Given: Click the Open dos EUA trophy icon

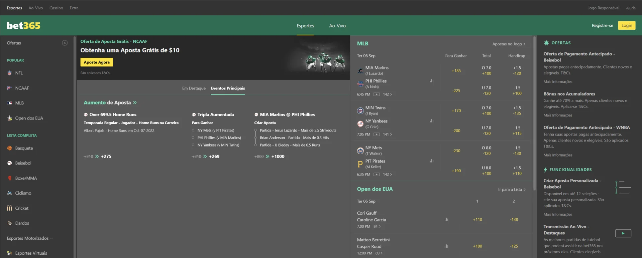Looking at the screenshot, I should coord(9,118).
